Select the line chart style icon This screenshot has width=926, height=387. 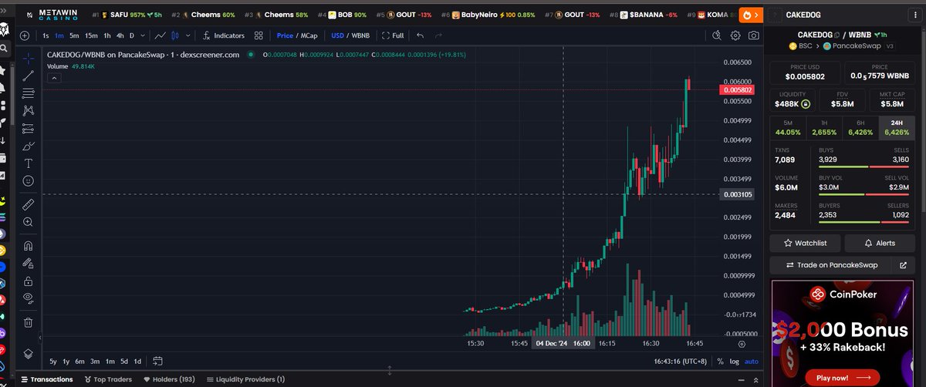pyautogui.click(x=160, y=35)
